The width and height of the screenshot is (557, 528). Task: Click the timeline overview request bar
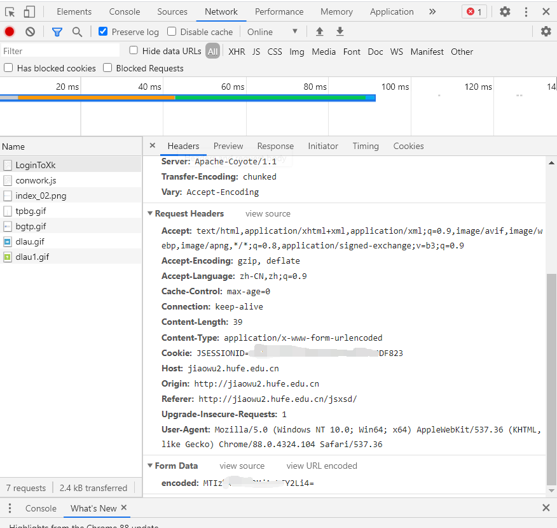[188, 98]
